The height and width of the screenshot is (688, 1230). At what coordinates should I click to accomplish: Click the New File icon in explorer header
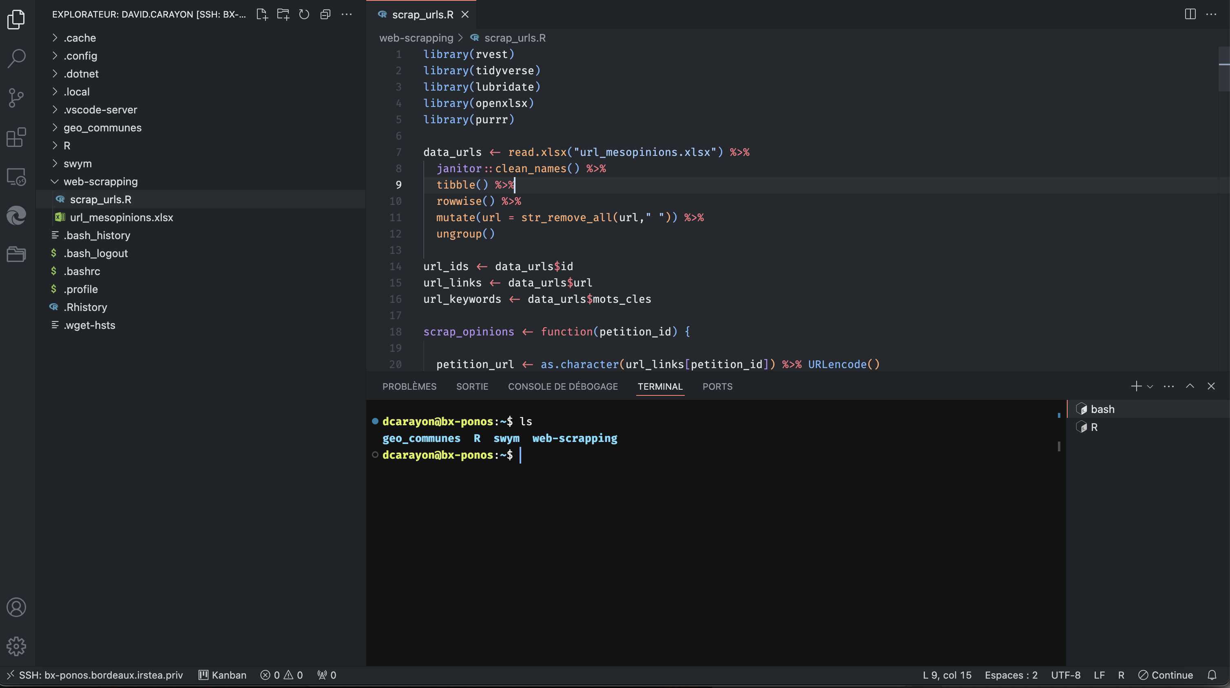[262, 14]
